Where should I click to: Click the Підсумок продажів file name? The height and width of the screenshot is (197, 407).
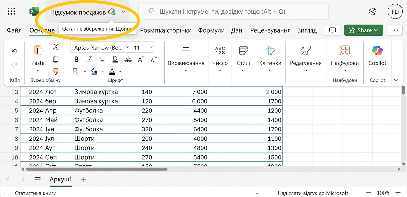pyautogui.click(x=78, y=12)
